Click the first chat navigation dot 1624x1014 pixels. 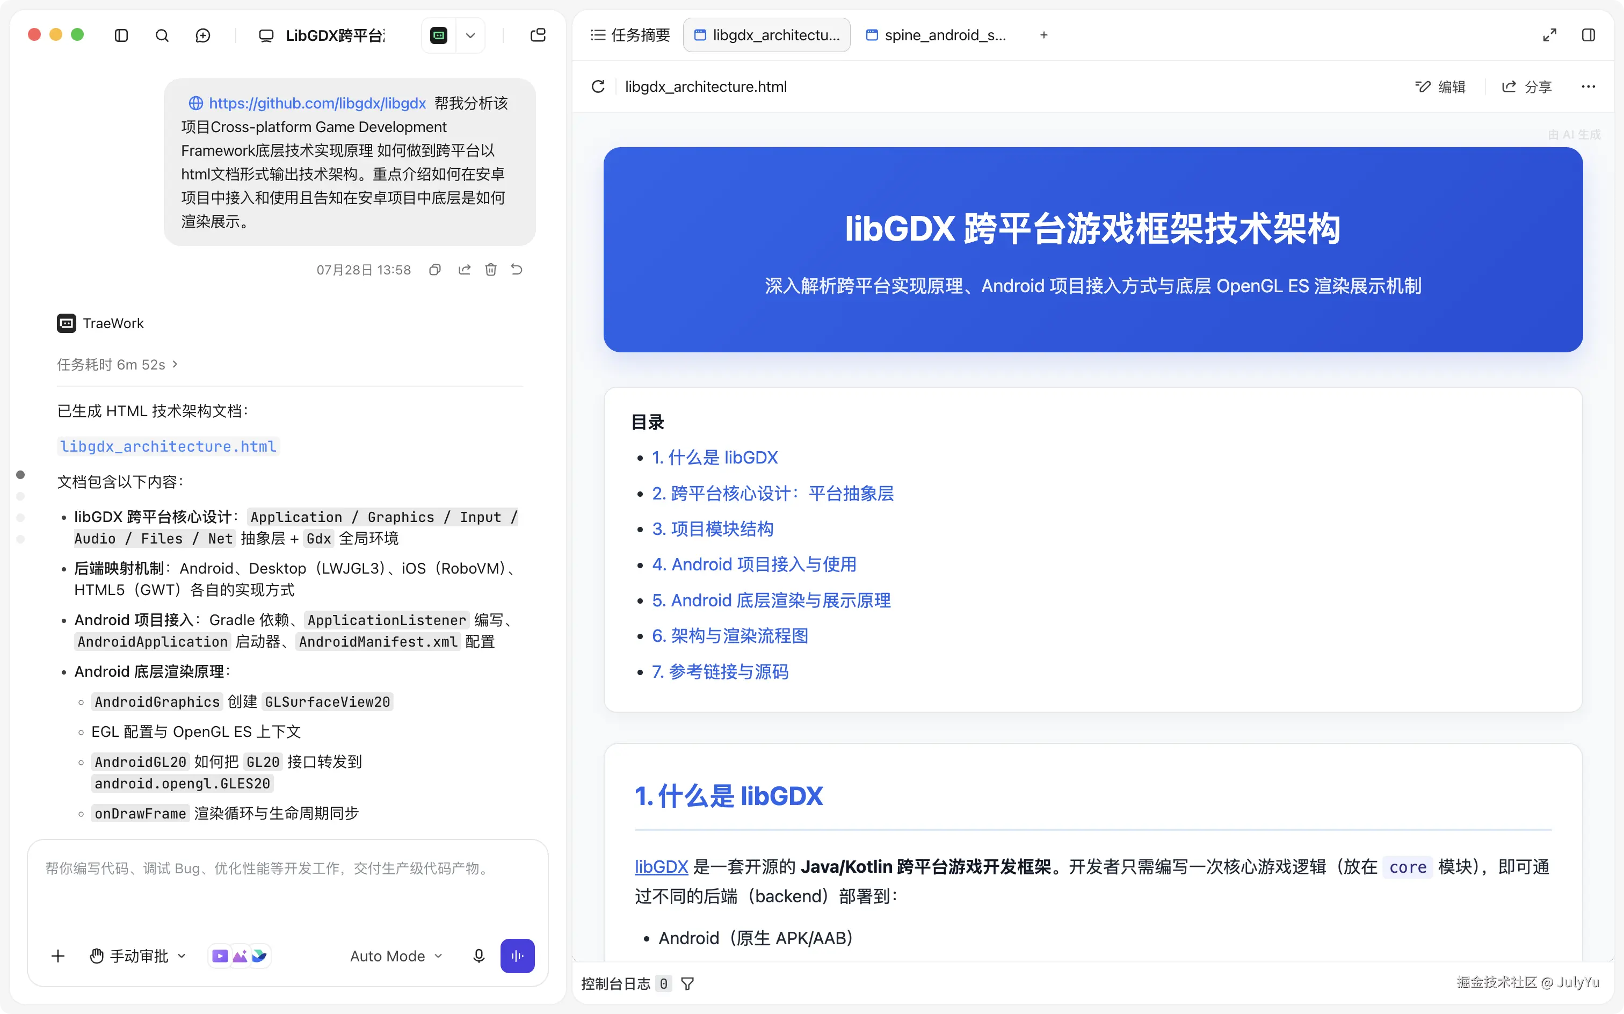click(x=21, y=475)
